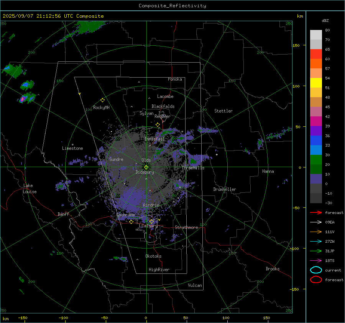Click the Stettler city label
The height and width of the screenshot is (323, 345).
pyautogui.click(x=223, y=111)
